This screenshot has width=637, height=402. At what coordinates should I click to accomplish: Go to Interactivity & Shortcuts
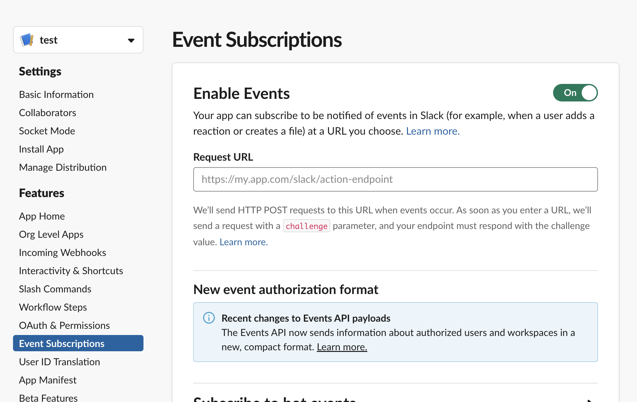71,271
